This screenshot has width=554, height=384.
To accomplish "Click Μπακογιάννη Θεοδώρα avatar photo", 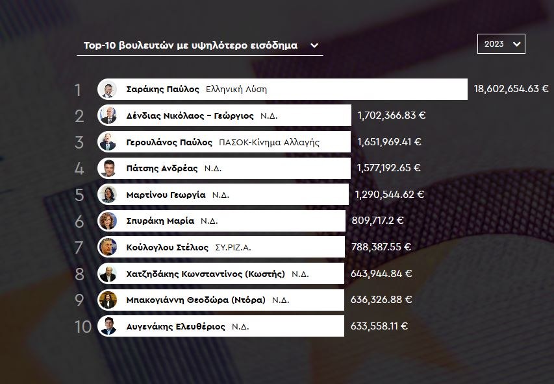I will pyautogui.click(x=108, y=300).
